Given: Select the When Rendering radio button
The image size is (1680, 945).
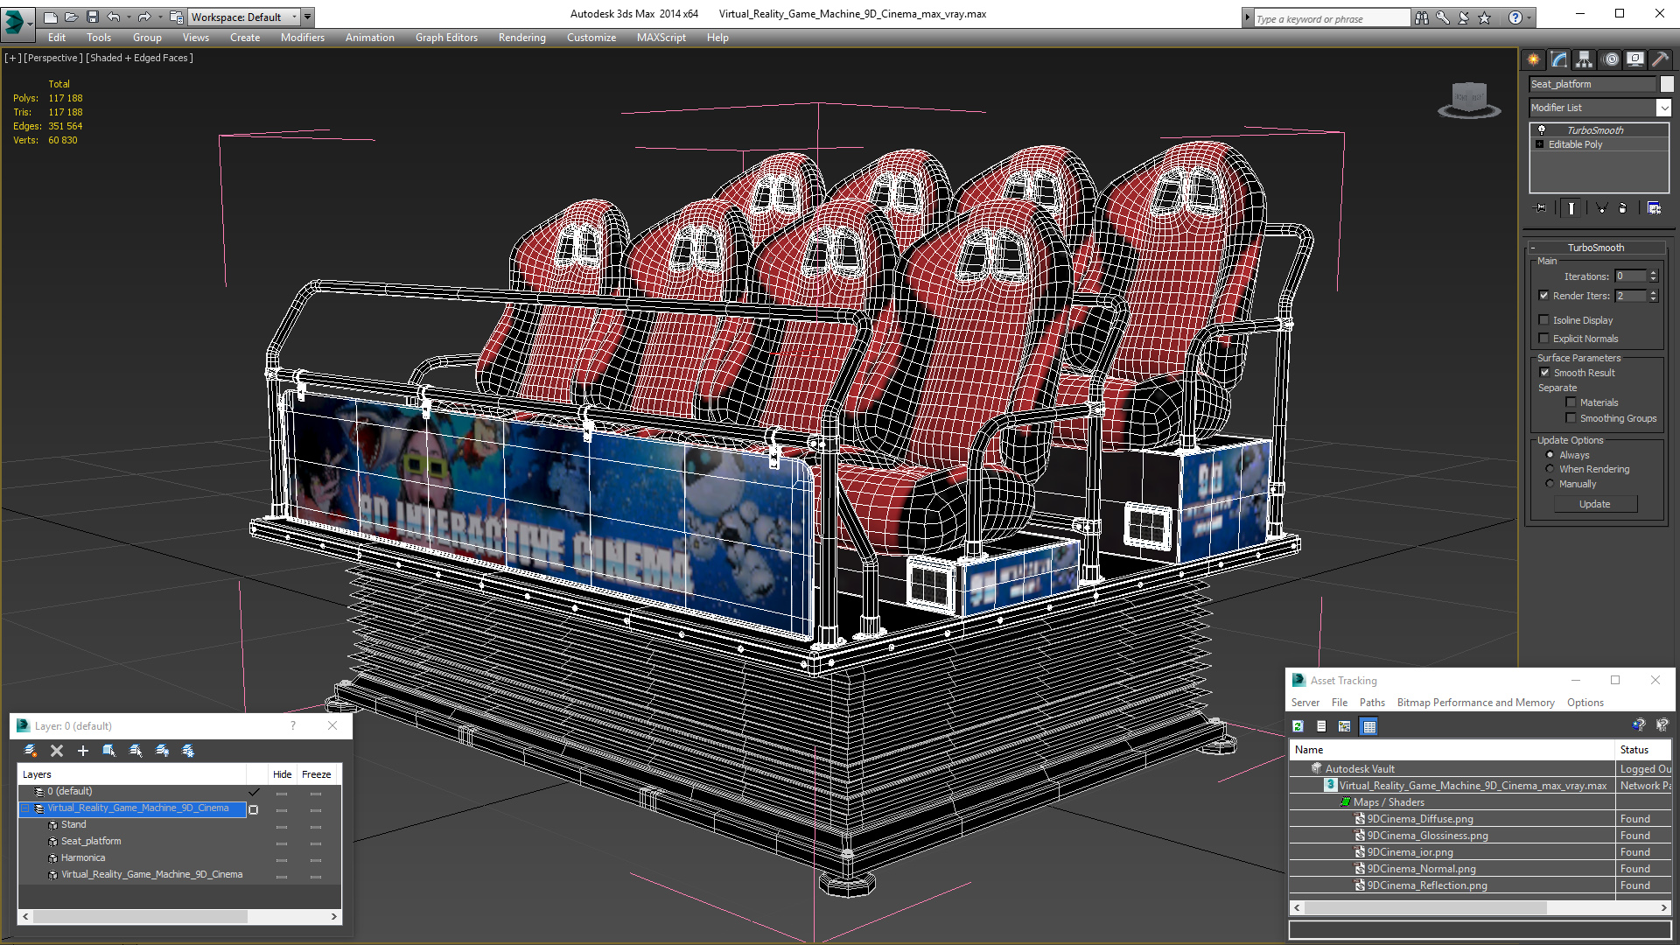Looking at the screenshot, I should tap(1550, 469).
